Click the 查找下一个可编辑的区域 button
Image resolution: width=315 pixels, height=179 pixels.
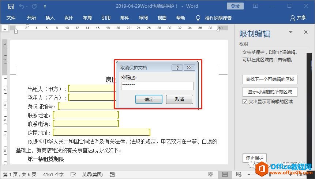270,79
